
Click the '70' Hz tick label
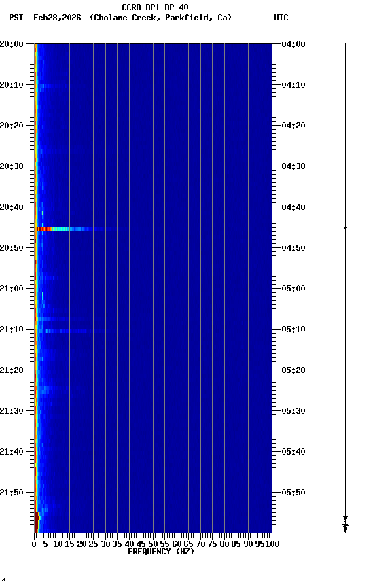200,544
